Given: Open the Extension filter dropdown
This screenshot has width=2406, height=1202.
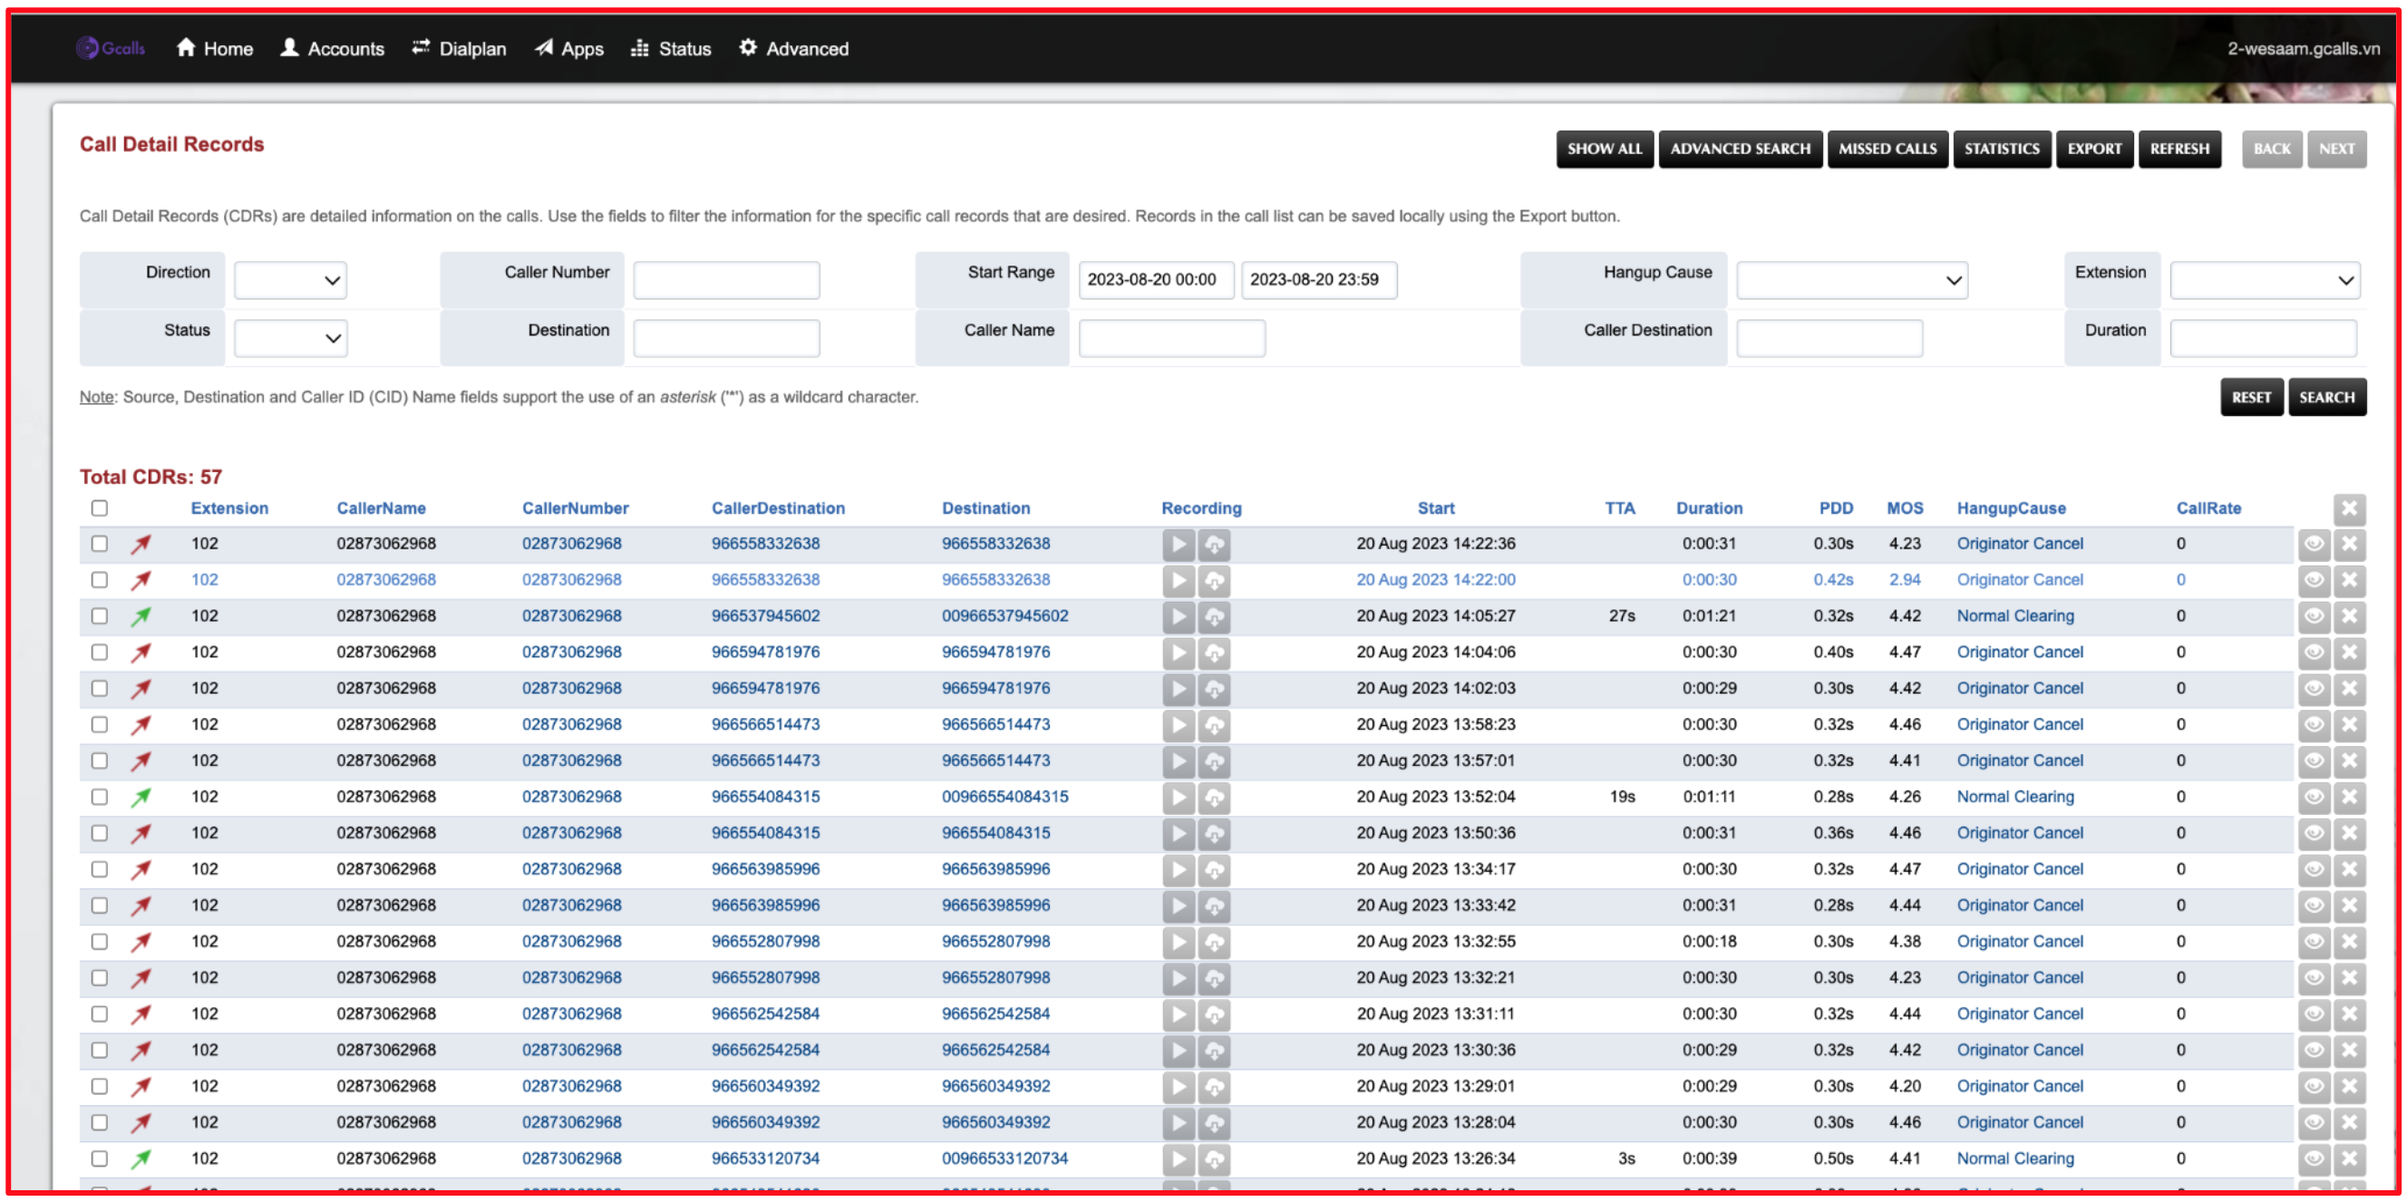Looking at the screenshot, I should [x=2265, y=280].
